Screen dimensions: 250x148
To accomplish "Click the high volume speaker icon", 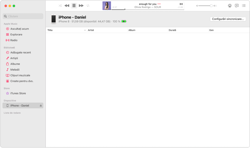I will point(215,6).
